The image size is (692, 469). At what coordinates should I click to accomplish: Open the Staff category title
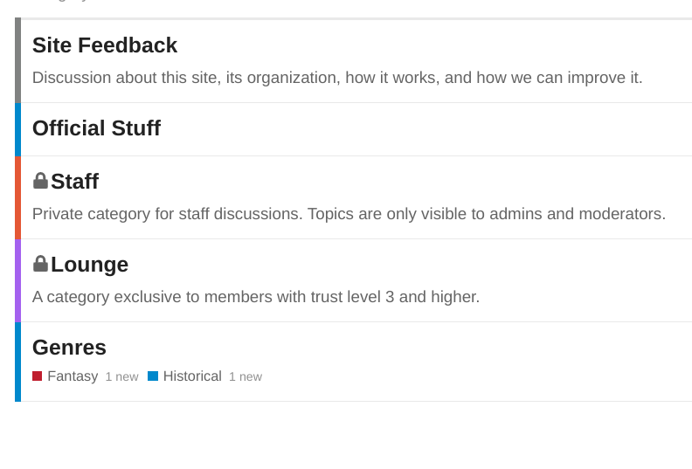[74, 181]
